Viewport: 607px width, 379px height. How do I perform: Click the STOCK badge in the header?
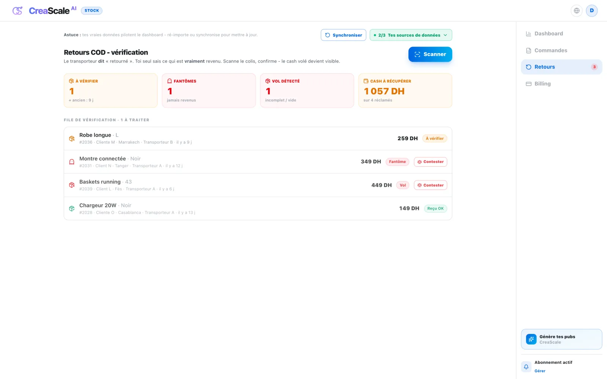[92, 11]
